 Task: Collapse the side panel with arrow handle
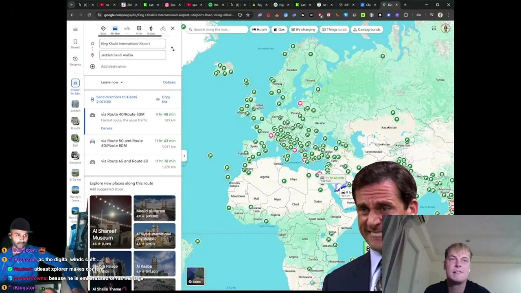[184, 156]
